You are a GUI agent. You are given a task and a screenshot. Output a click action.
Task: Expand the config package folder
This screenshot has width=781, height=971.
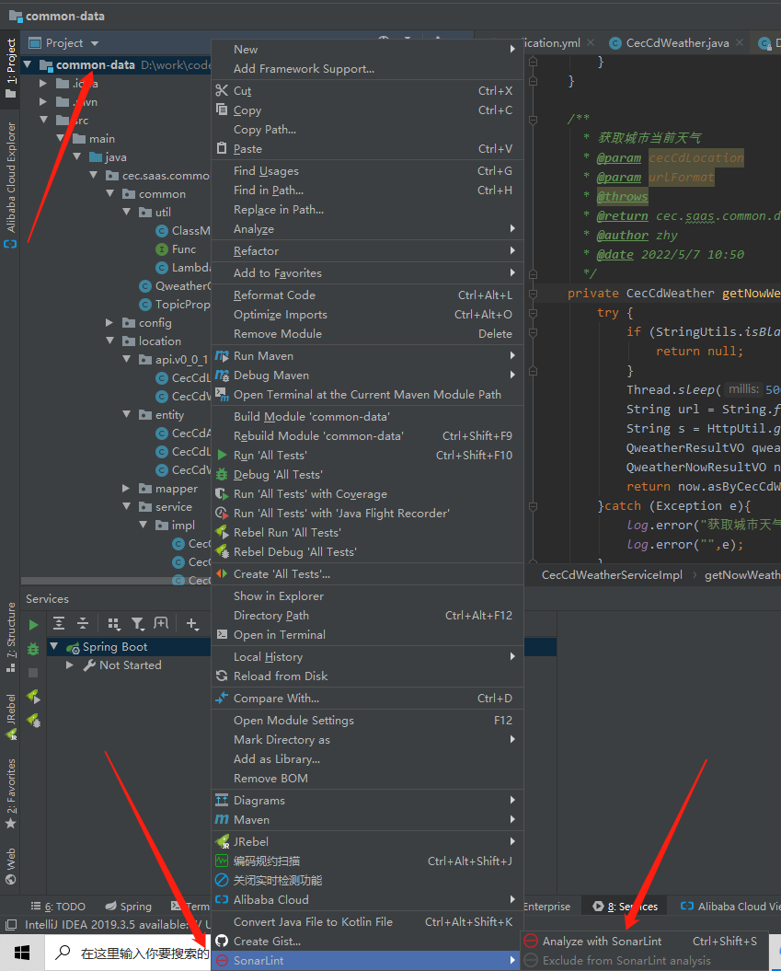[109, 323]
